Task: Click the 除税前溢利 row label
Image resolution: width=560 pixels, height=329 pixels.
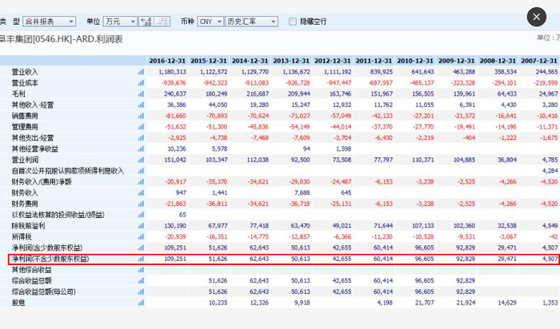Action: click(28, 226)
